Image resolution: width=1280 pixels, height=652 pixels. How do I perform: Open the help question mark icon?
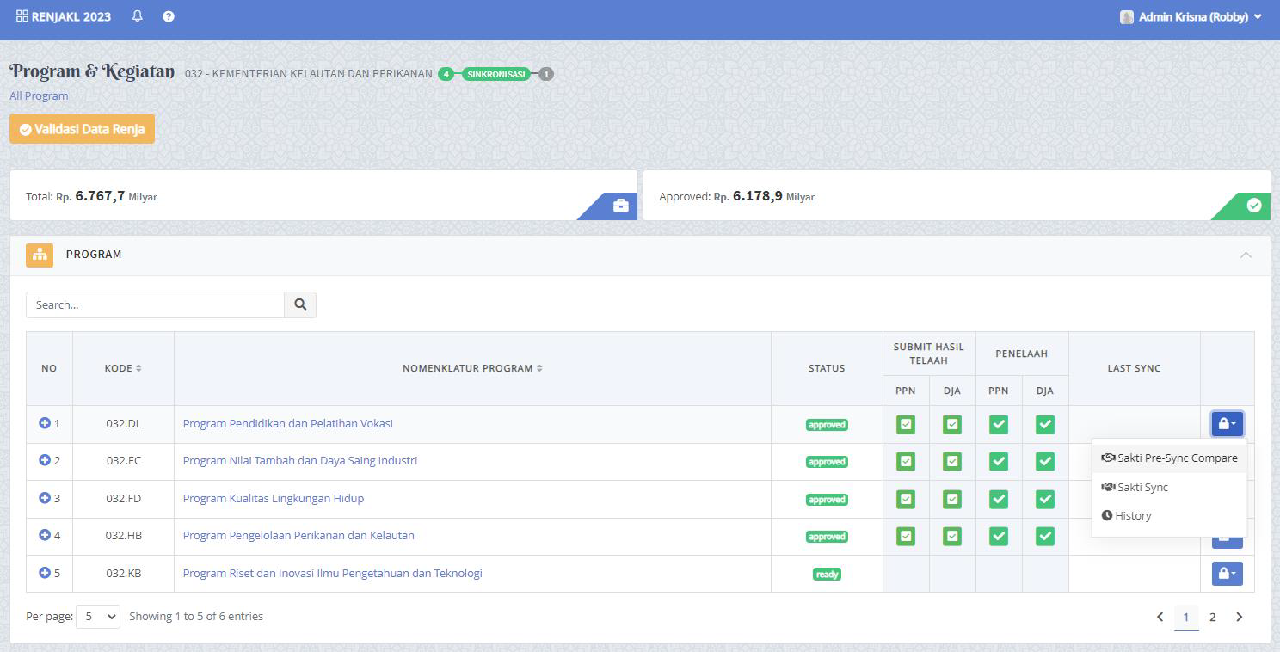pyautogui.click(x=169, y=16)
